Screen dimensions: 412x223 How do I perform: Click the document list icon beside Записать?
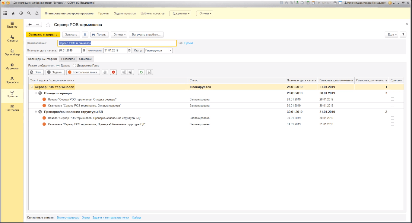point(85,35)
